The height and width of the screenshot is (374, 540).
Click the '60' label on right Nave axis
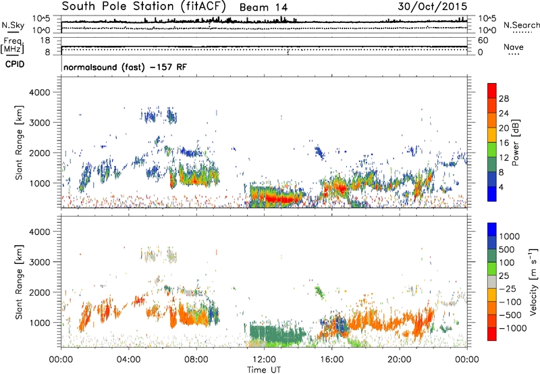[x=483, y=41]
